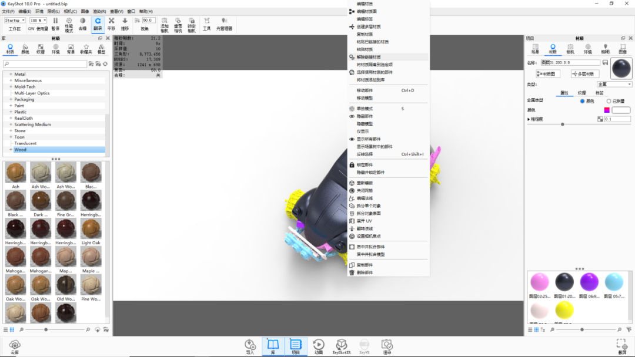Click the roughness slider handle
The width and height of the screenshot is (635, 357).
pos(563,124)
